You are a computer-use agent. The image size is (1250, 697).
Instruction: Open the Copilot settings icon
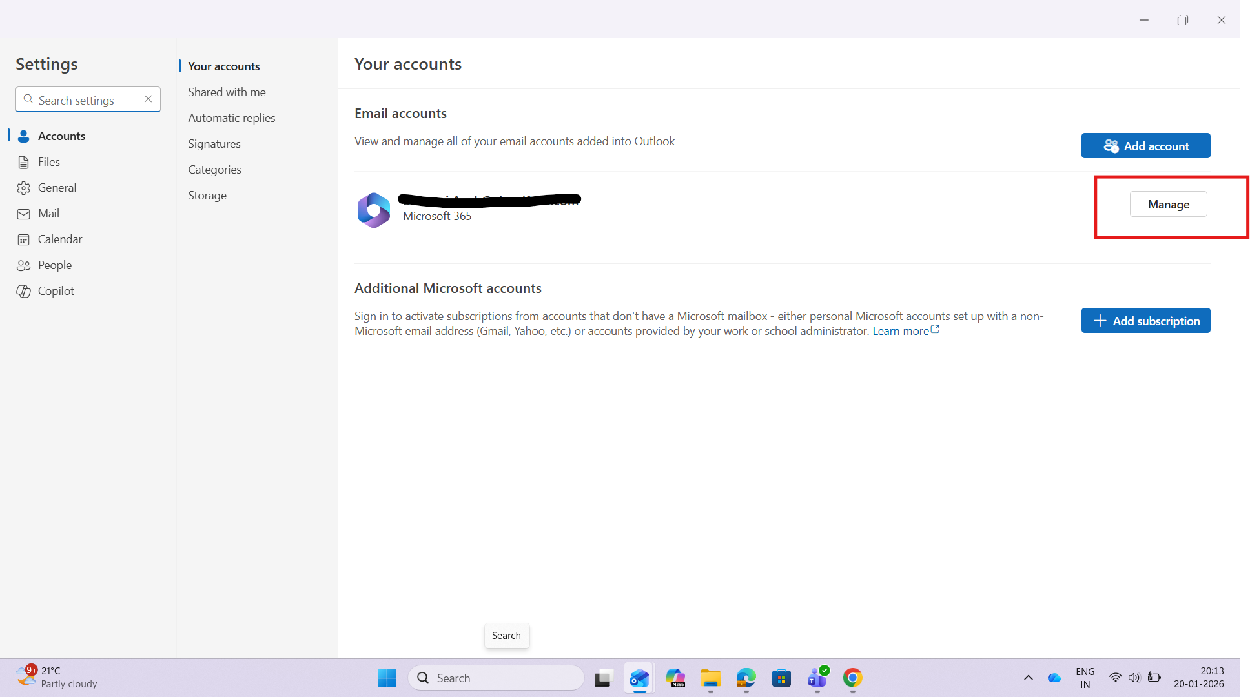pyautogui.click(x=24, y=290)
